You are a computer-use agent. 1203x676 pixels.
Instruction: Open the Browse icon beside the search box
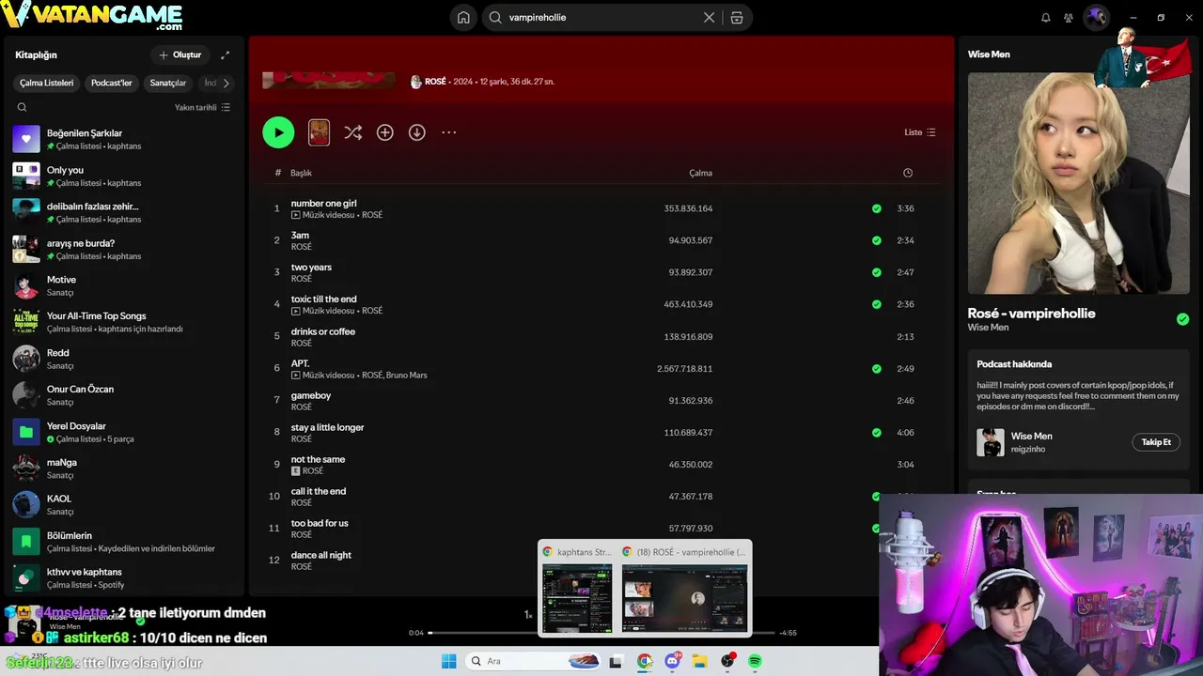pos(737,17)
